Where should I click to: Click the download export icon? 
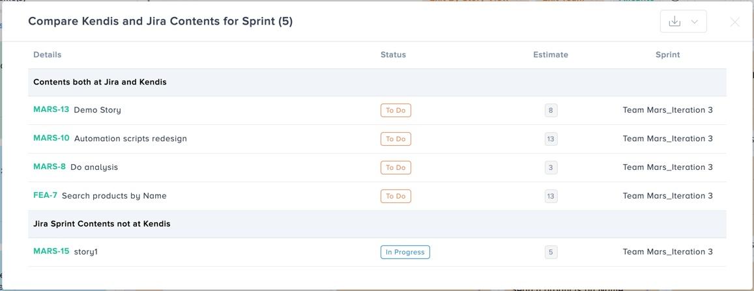674,21
